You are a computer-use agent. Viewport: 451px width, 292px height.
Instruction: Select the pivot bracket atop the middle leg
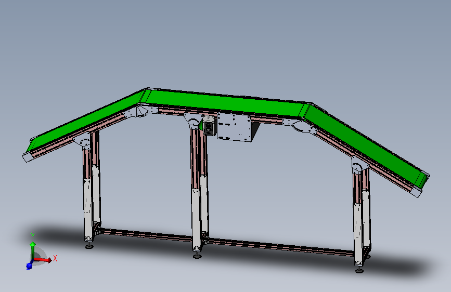194,121
